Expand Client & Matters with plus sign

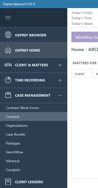[60, 65]
